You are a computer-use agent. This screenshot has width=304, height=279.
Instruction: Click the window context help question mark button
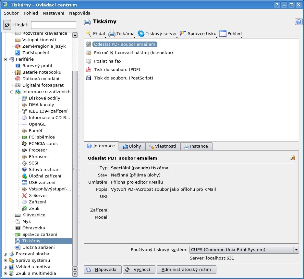pos(277,5)
